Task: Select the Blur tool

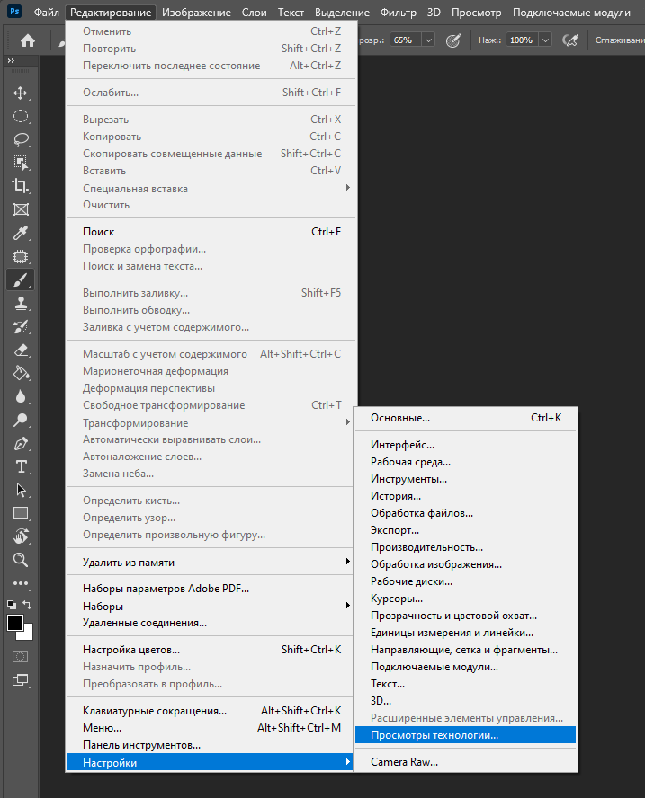Action: click(21, 396)
